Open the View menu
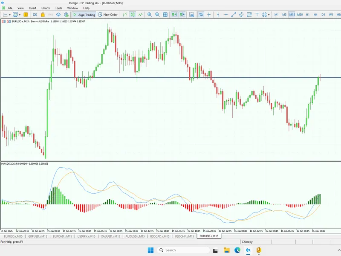Screen dimensions: 341x256 (x=20, y=8)
